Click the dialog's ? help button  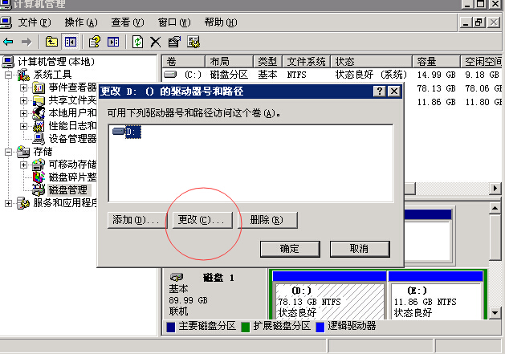379,92
